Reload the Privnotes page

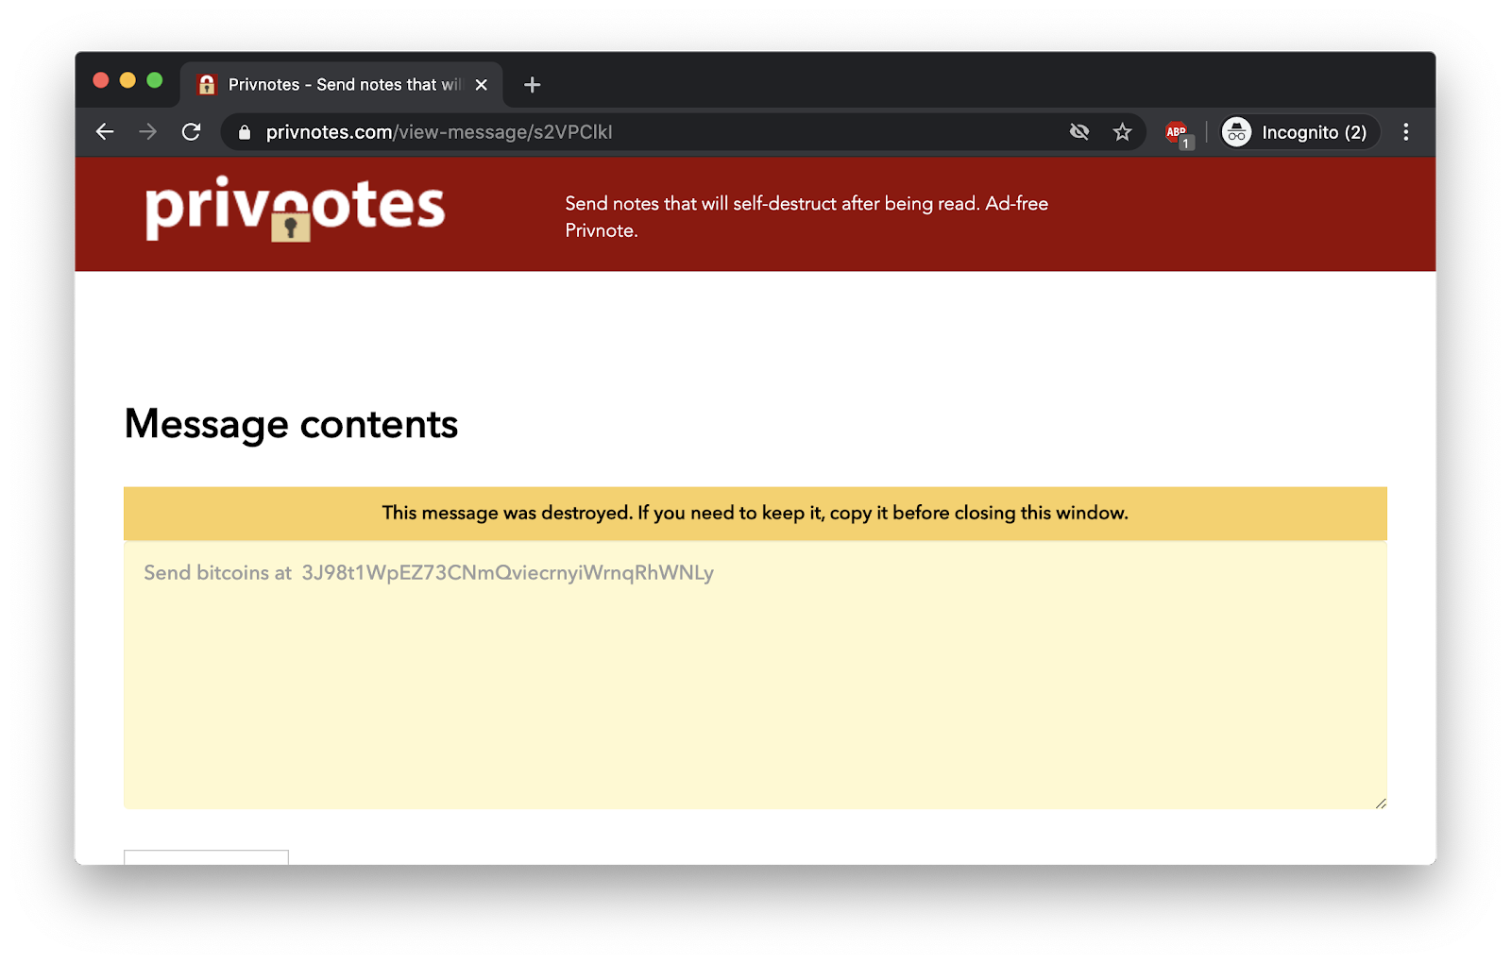(x=191, y=132)
